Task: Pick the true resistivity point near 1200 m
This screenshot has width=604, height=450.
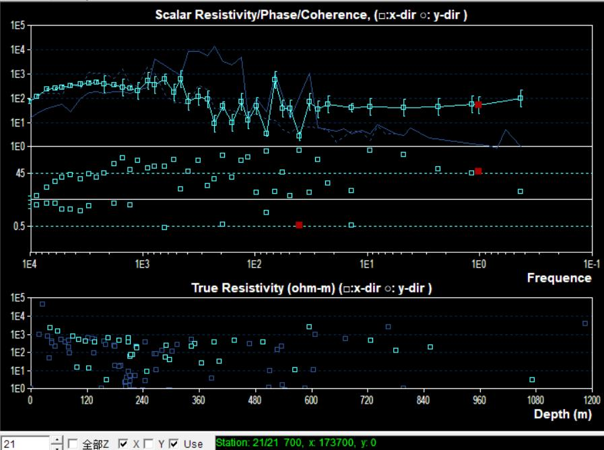Action: pos(585,324)
